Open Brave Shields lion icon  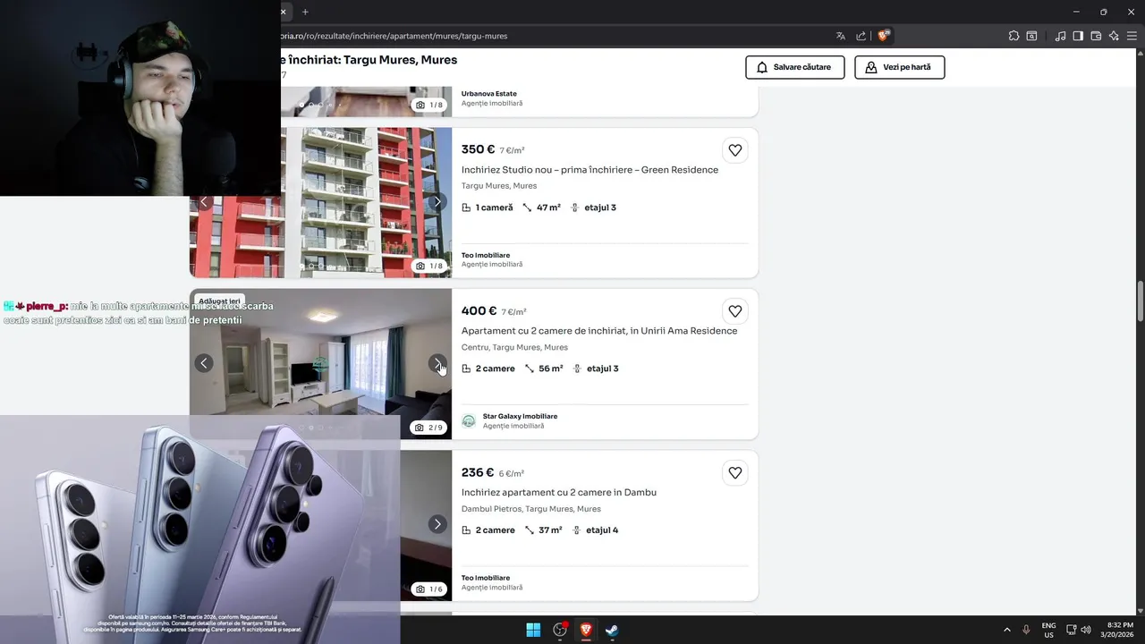coord(883,36)
